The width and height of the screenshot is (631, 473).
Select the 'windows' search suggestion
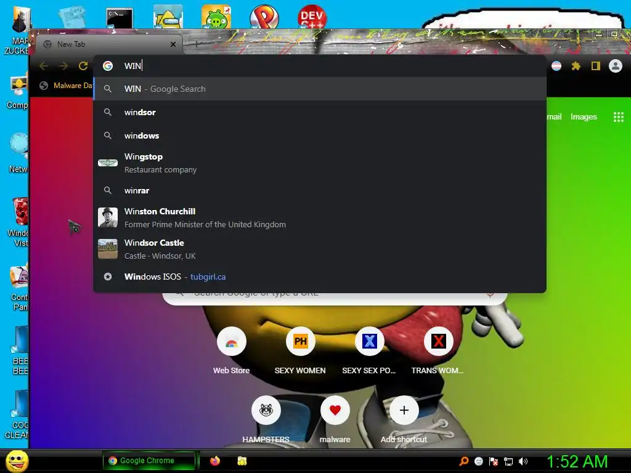pos(320,135)
